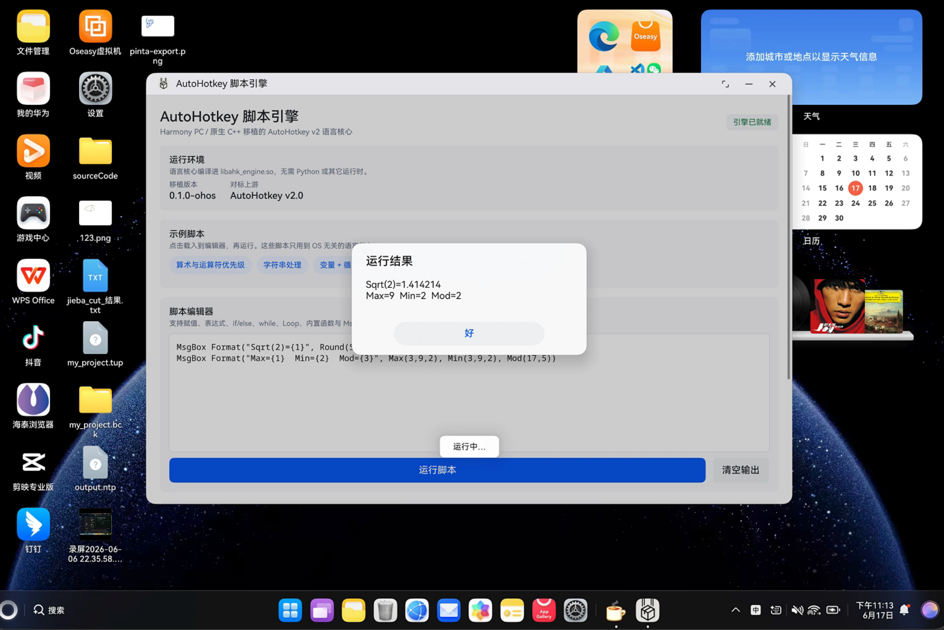This screenshot has width=944, height=630.
Task: Open the Wi-Fi tray icon
Action: 814,610
